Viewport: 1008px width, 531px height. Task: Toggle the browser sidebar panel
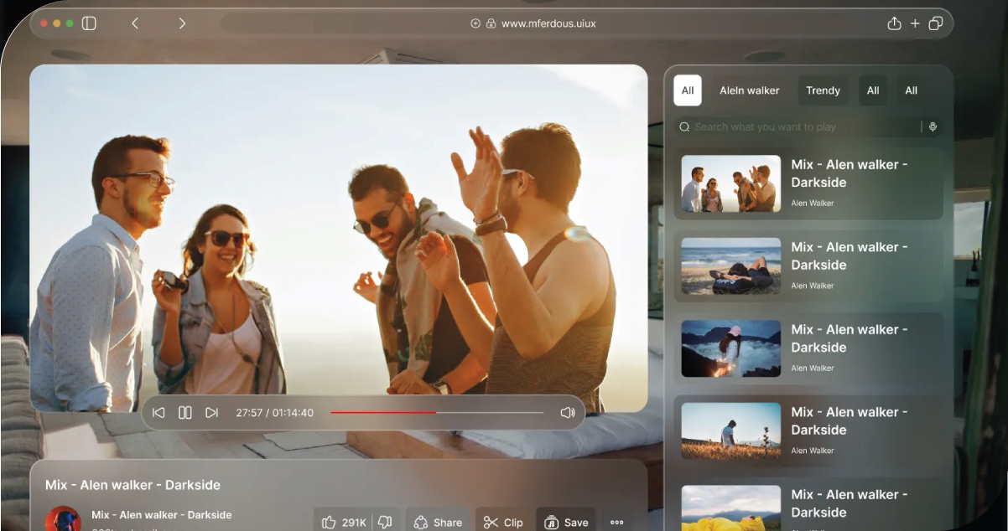(x=89, y=23)
